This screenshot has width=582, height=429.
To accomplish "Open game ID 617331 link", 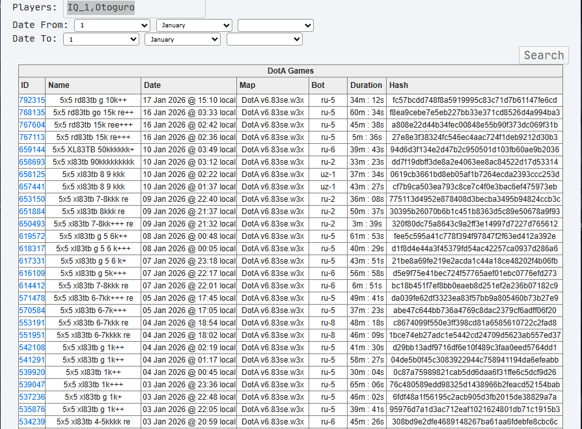I will point(32,261).
